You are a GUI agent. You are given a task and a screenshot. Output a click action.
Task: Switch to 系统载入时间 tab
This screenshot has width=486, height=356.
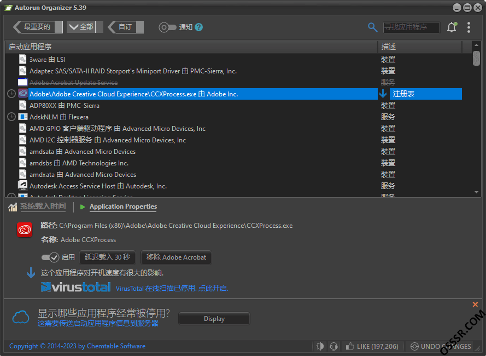[x=43, y=206]
